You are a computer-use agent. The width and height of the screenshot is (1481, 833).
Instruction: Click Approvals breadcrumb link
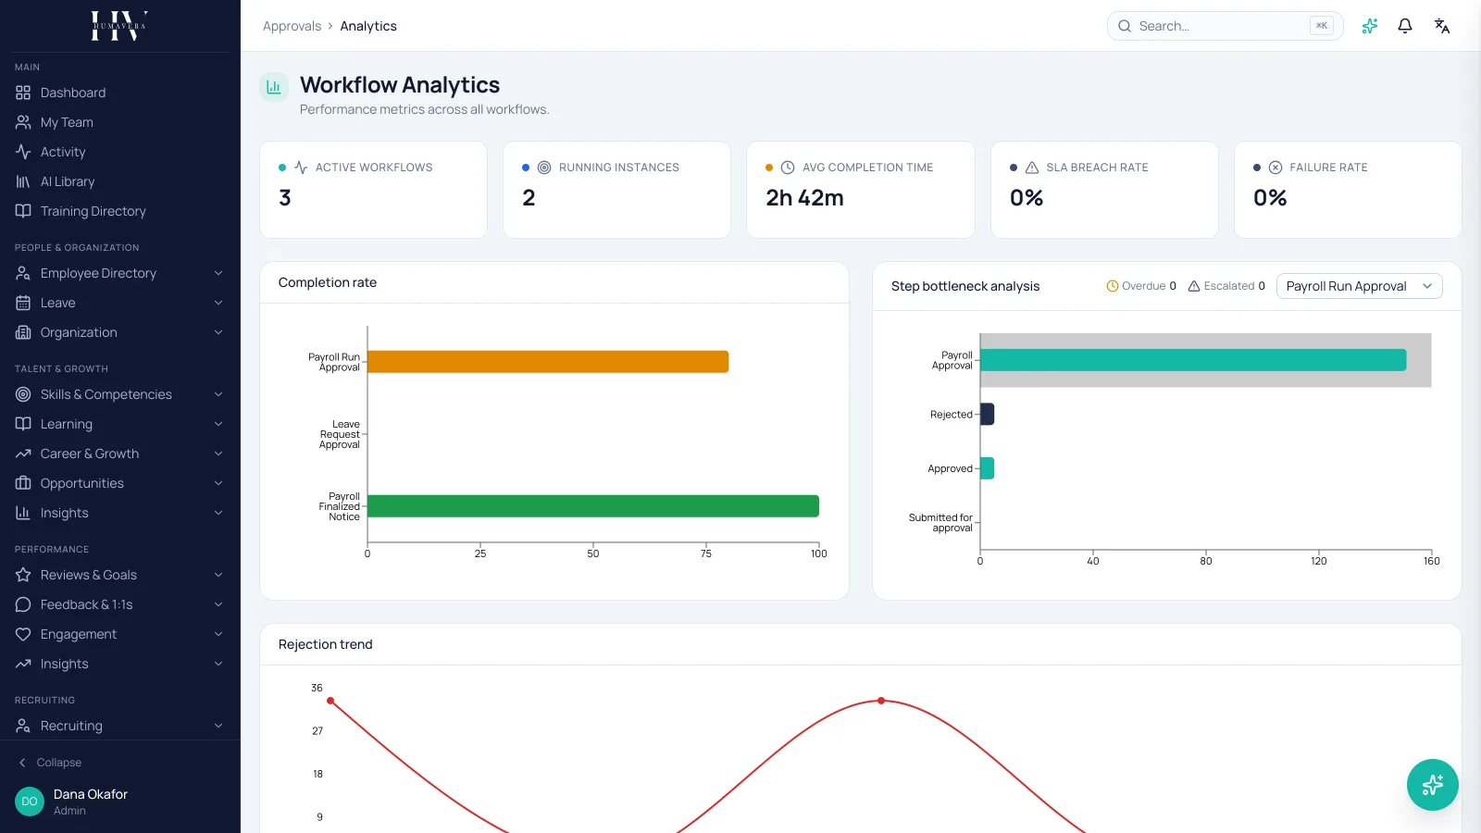click(292, 26)
